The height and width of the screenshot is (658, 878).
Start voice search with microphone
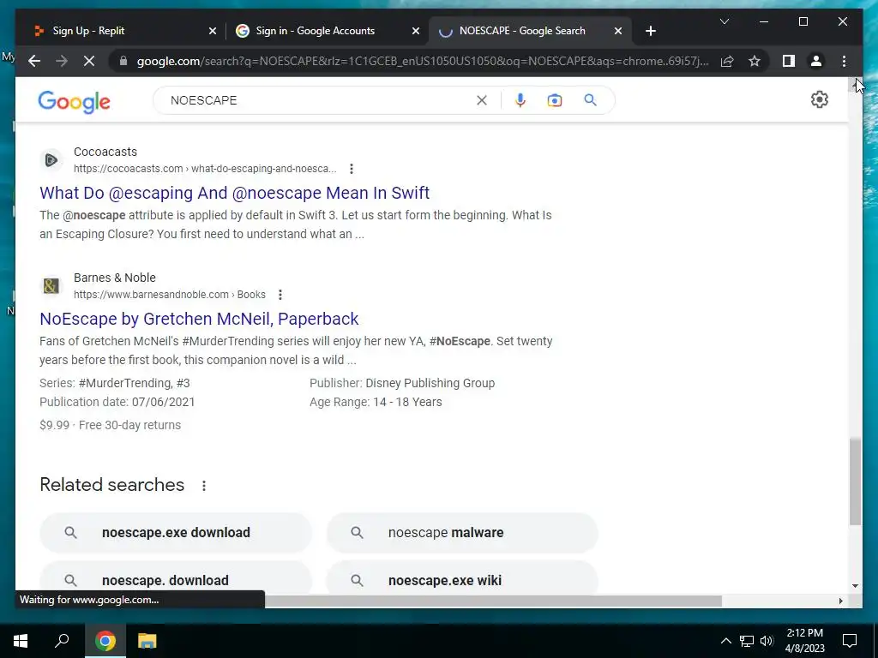point(520,100)
